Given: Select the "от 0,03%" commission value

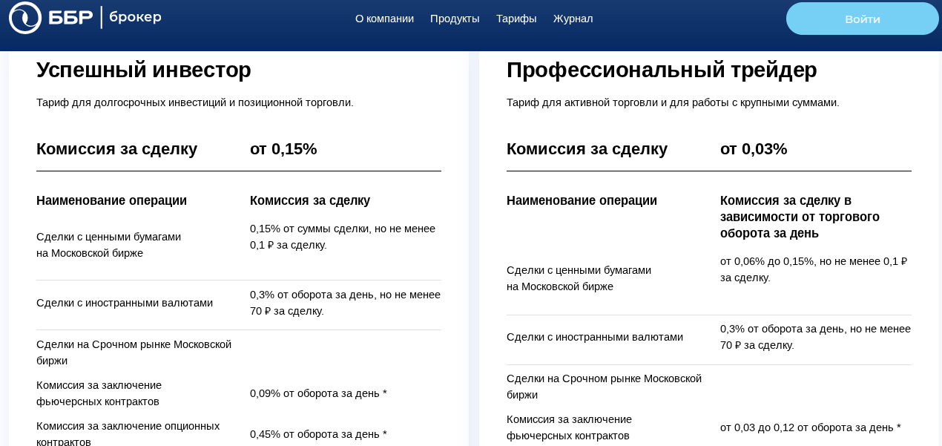Looking at the screenshot, I should click(x=754, y=149).
